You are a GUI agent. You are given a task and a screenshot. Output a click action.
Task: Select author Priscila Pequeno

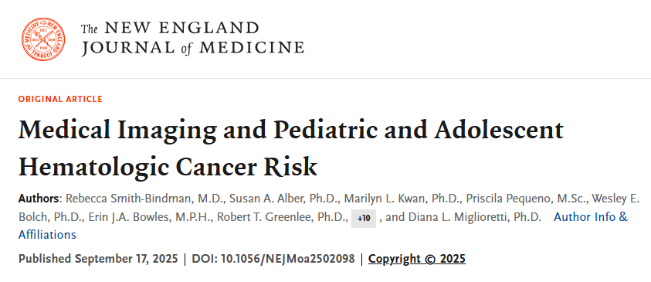click(509, 199)
